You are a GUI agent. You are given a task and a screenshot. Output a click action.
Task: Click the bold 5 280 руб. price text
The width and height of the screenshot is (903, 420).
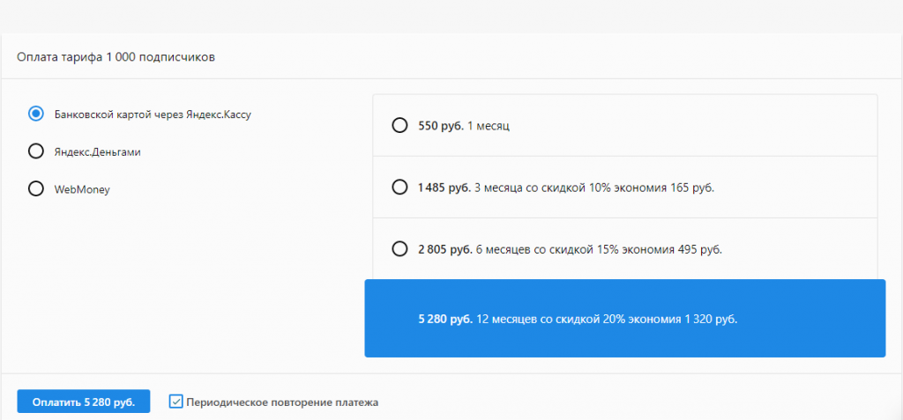pyautogui.click(x=445, y=319)
